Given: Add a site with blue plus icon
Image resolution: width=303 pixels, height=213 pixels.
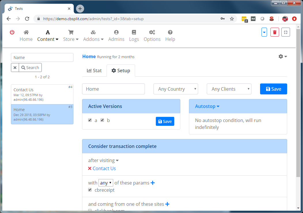Looking at the screenshot, I should [167, 204].
